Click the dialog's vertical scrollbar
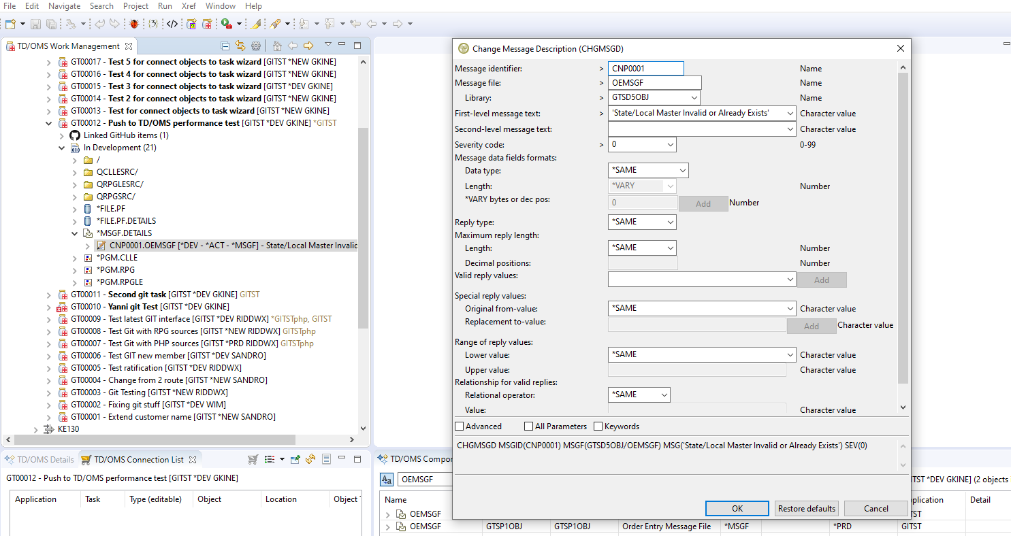The height and width of the screenshot is (536, 1011). click(x=903, y=224)
